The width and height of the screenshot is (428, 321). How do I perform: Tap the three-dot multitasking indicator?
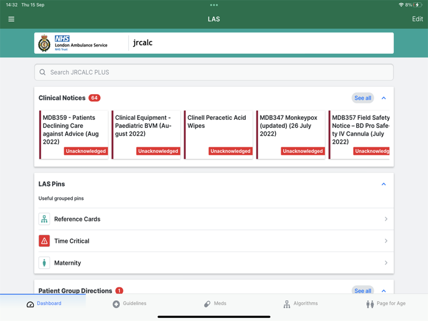(x=214, y=5)
